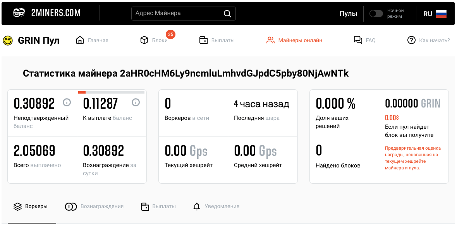Open the Главная home link

[93, 40]
